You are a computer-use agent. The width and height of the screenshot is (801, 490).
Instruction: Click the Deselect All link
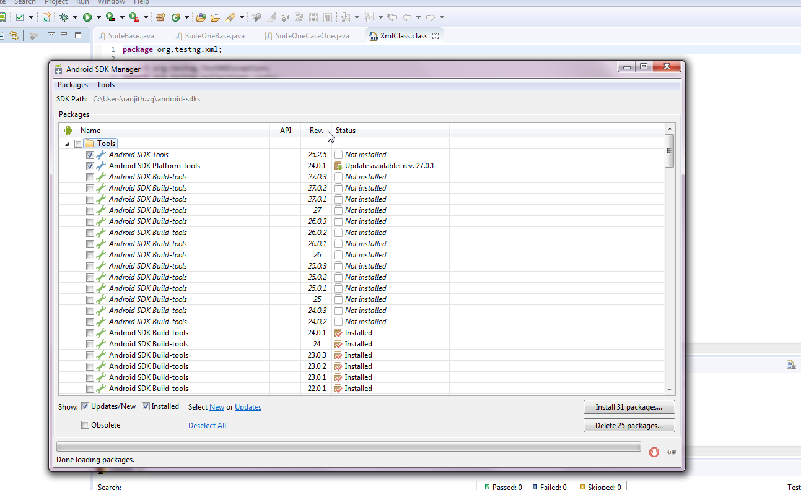[x=207, y=426]
